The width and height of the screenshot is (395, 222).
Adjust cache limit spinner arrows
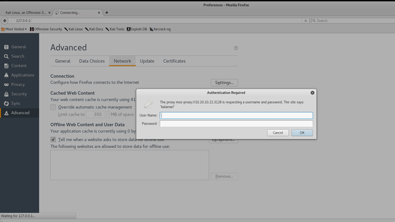pyautogui.click(x=107, y=115)
